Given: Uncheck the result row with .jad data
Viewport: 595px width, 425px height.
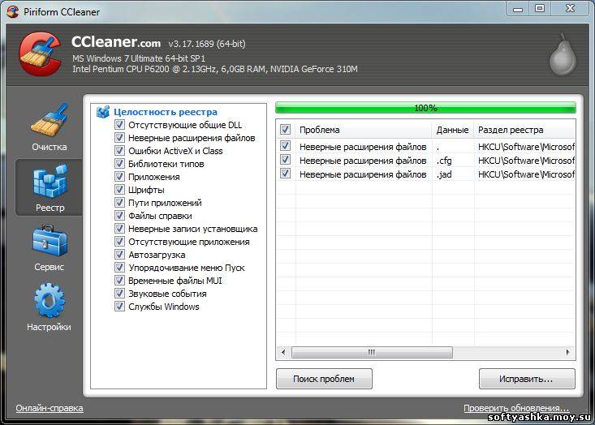Looking at the screenshot, I should click(286, 174).
